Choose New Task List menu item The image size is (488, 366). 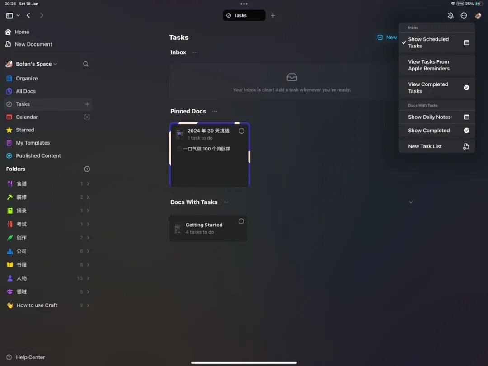(x=436, y=146)
